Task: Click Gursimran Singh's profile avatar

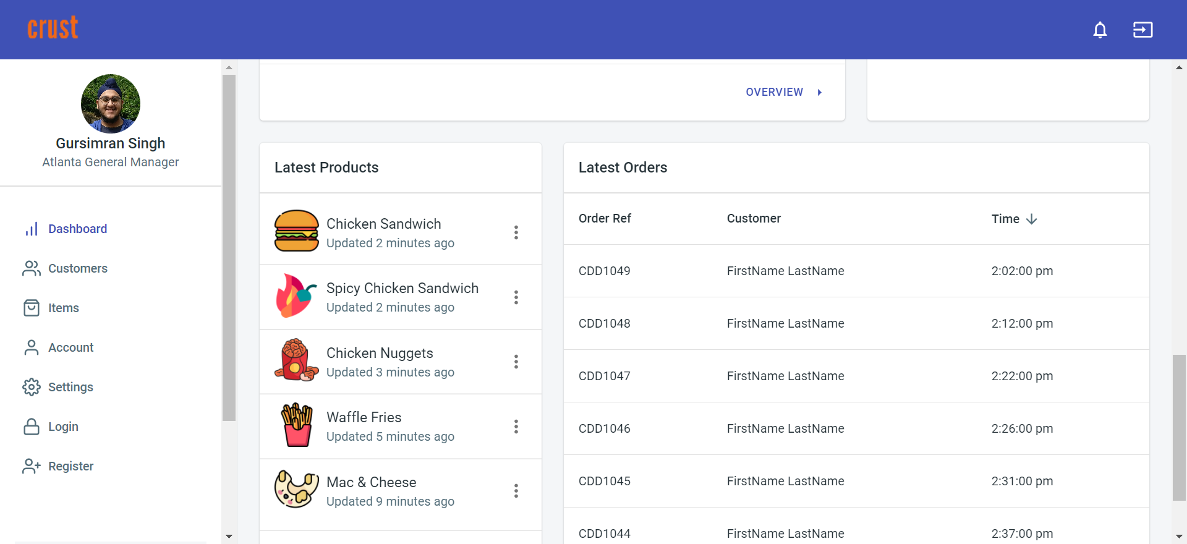Action: pos(111,104)
